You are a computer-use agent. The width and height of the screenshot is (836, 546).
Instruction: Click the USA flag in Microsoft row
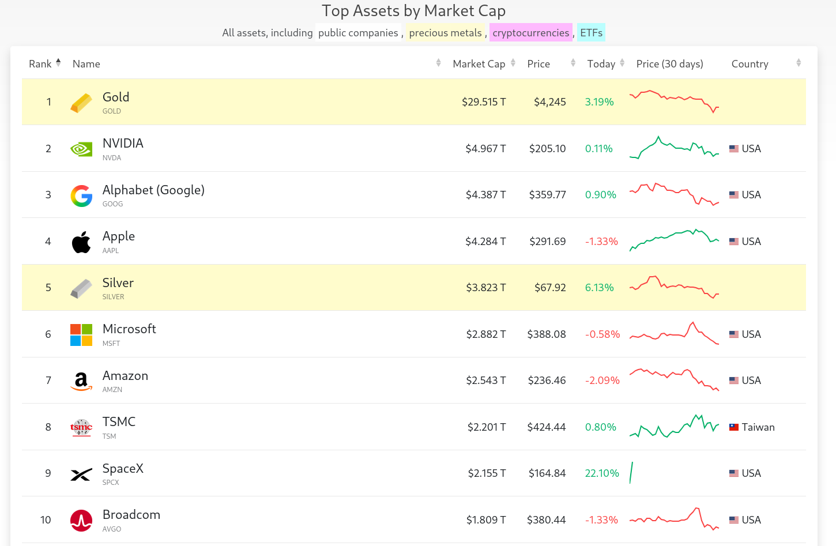[734, 334]
